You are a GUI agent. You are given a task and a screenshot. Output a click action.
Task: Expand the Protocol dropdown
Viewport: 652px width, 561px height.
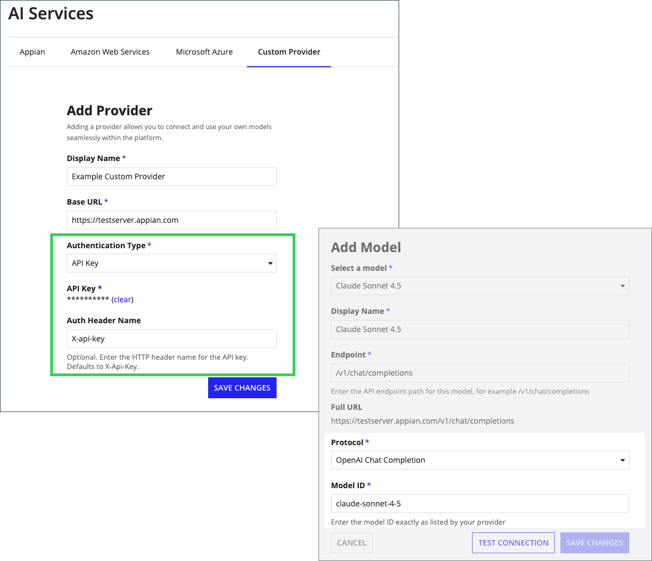tap(480, 460)
